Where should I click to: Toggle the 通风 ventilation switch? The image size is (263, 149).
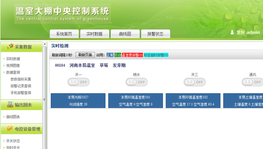(x=252, y=82)
